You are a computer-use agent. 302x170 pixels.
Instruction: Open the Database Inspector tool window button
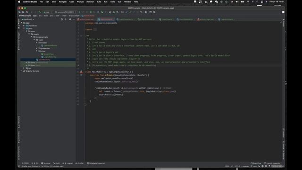point(96,163)
